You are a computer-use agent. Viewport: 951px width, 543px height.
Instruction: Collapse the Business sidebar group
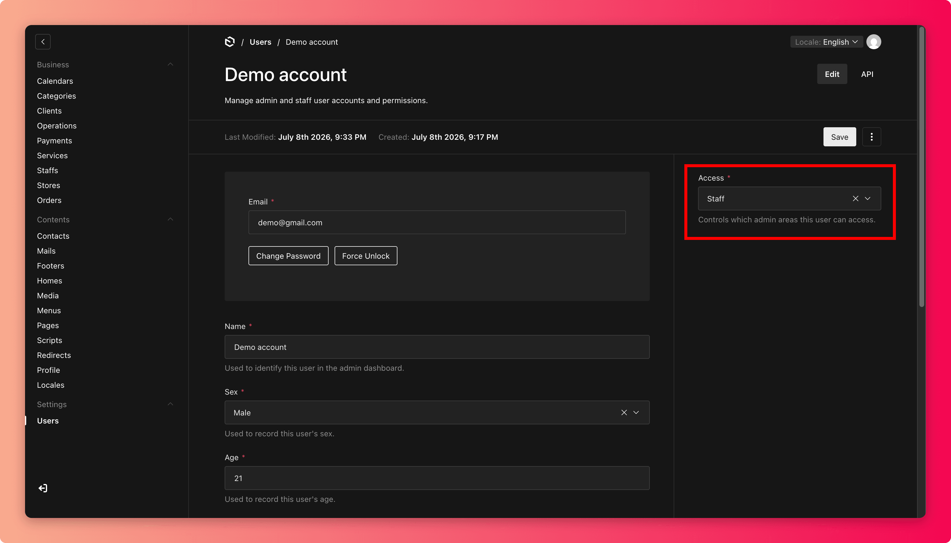tap(170, 64)
